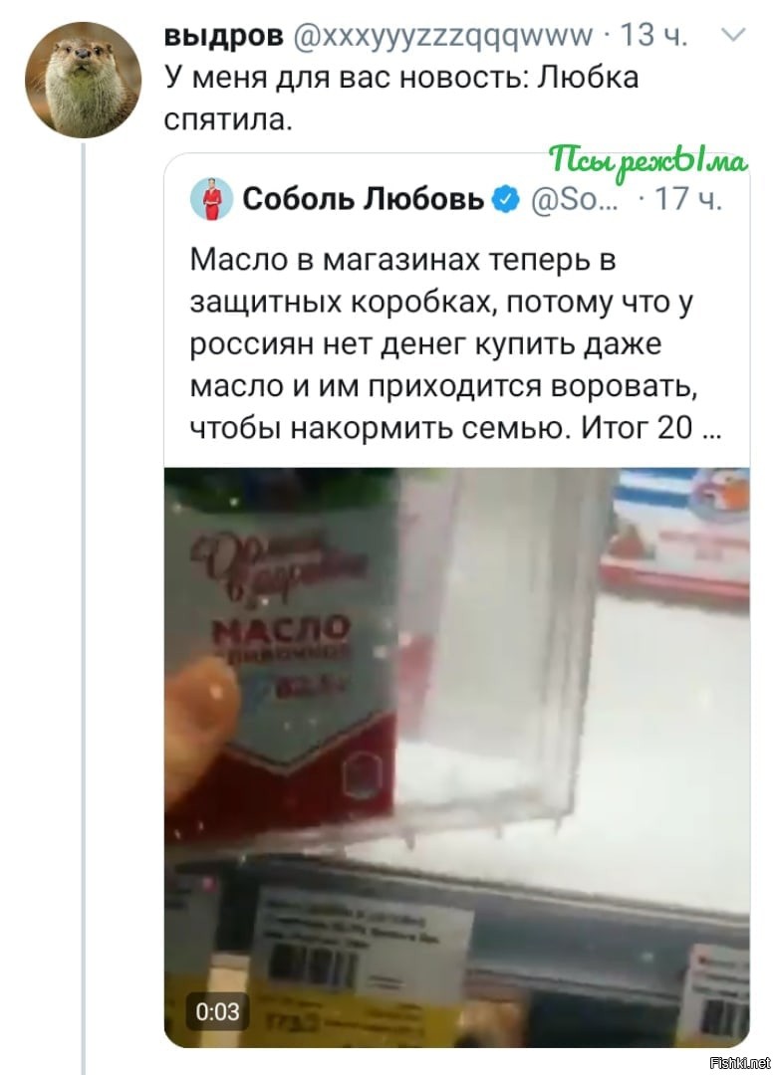Click the Соболь Любовь name
Viewport: 776px width, 1075px height.
coord(363,199)
